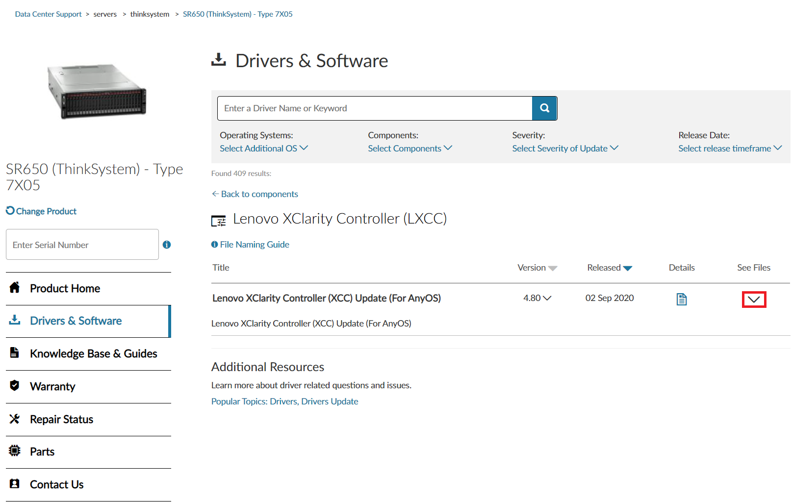Screen dimensions: 792x502
Task: Open Contact Us section
Action: point(88,485)
